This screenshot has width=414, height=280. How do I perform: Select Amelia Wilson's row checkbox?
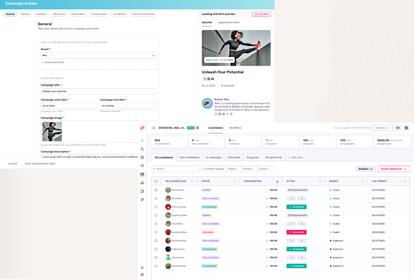point(156,232)
